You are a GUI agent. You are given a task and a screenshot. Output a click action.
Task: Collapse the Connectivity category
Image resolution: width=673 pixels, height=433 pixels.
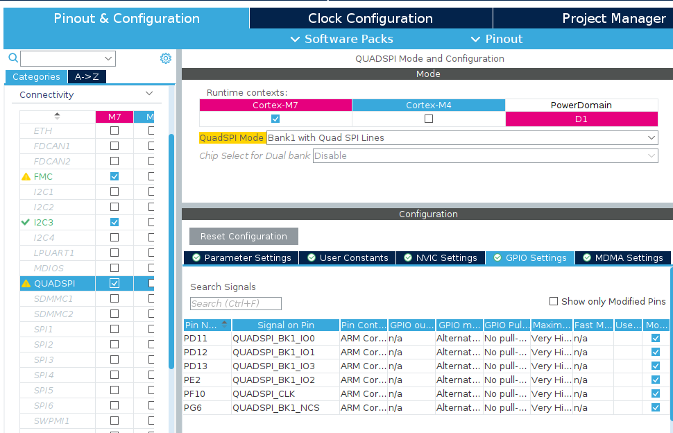coord(148,94)
